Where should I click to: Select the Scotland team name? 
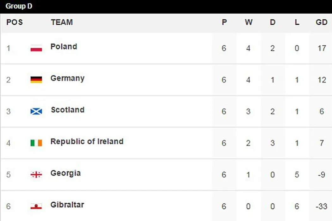pyautogui.click(x=67, y=110)
